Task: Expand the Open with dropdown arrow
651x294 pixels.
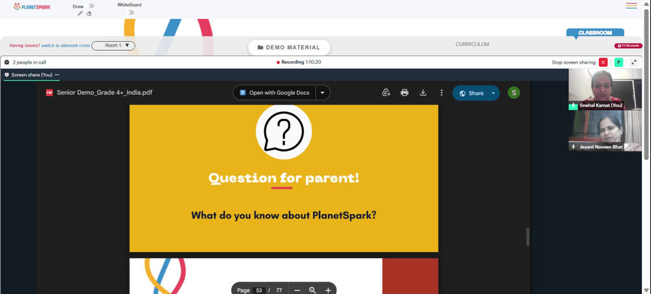Action: [323, 92]
